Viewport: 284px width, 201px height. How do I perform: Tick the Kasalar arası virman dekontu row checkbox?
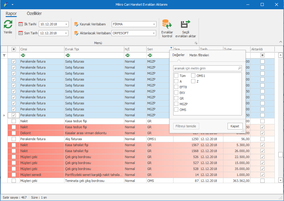coord(14,133)
